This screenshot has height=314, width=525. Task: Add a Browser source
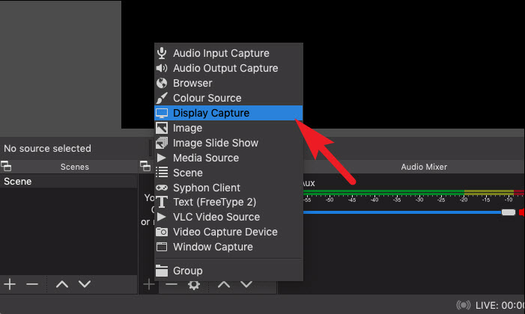(x=228, y=83)
